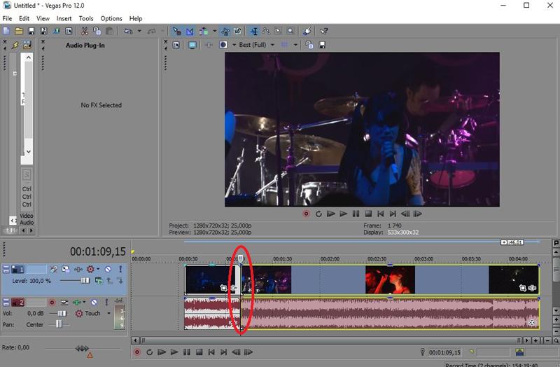The height and width of the screenshot is (367, 560).
Task: Open the Undo history dropdown arrow
Action: point(139,32)
